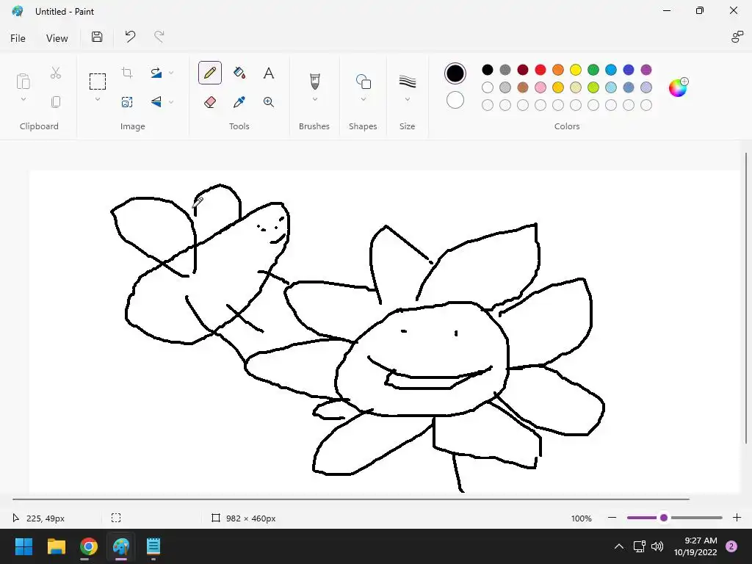Activate the rectangular Select tool
The width and height of the screenshot is (752, 564).
coord(98,81)
